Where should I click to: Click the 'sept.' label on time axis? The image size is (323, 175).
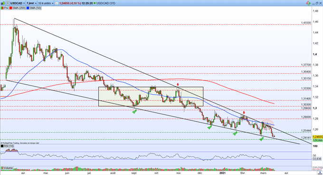pyautogui.click(x=134, y=173)
